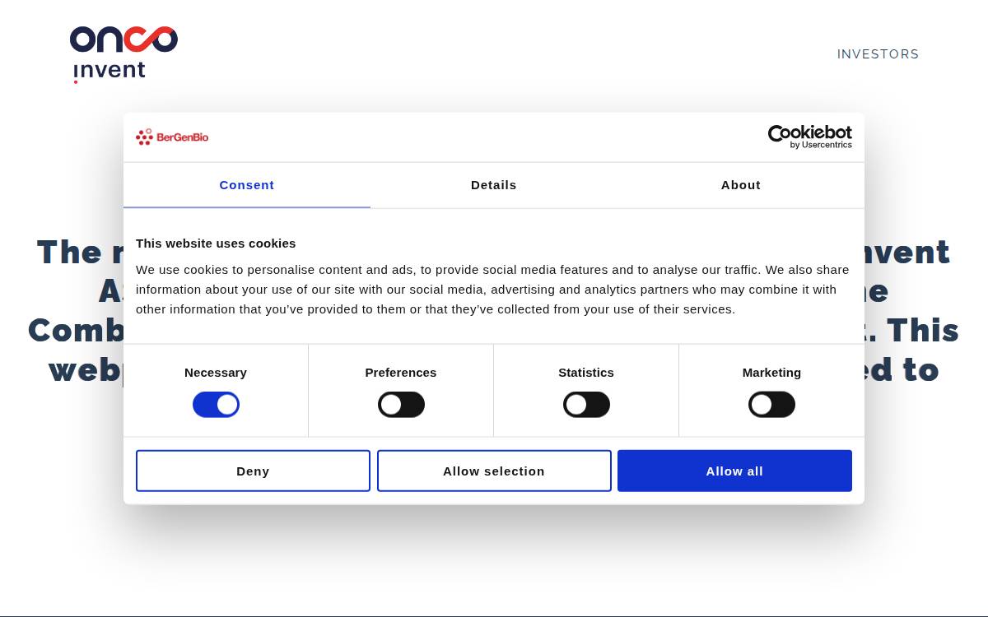Click the Allow all button
Image resolution: width=988 pixels, height=617 pixels.
pos(734,471)
